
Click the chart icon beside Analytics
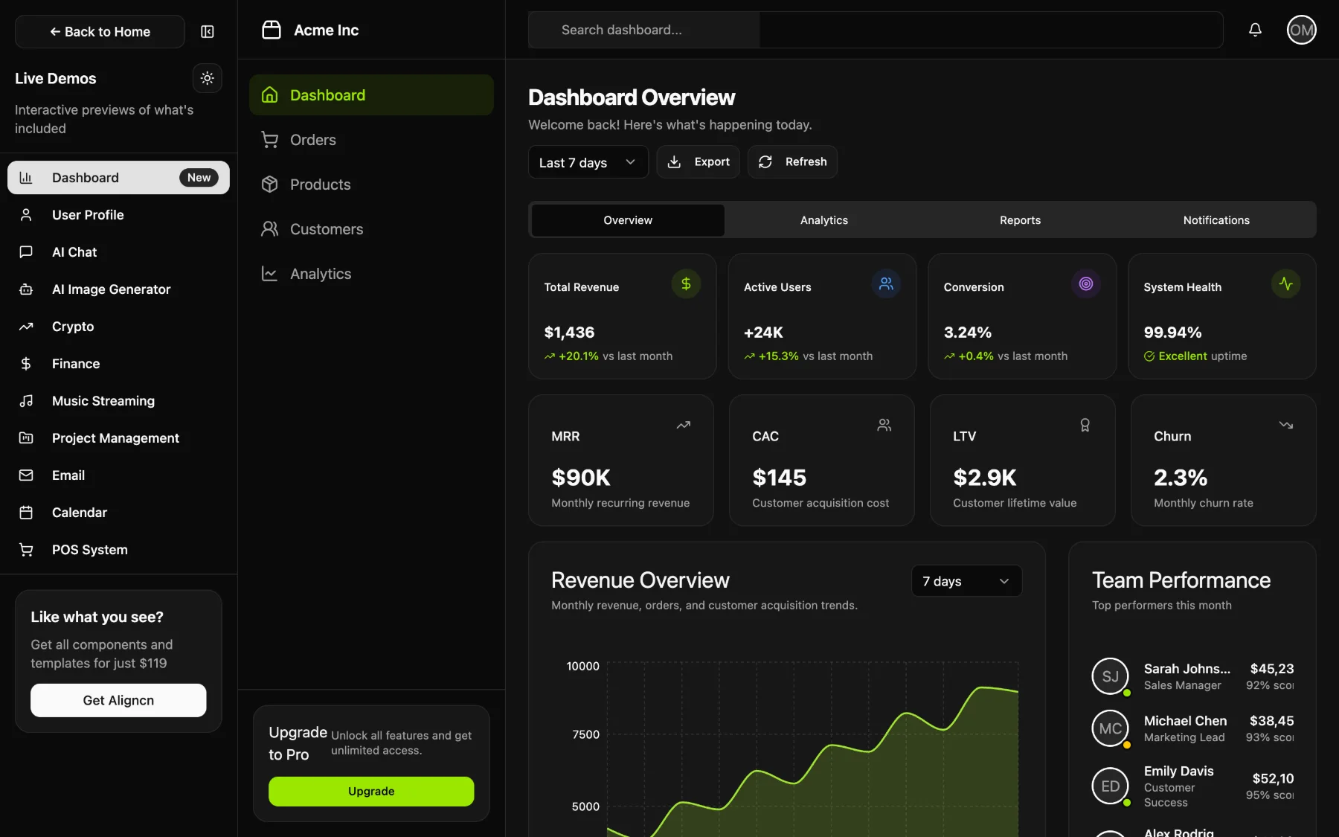pos(270,274)
